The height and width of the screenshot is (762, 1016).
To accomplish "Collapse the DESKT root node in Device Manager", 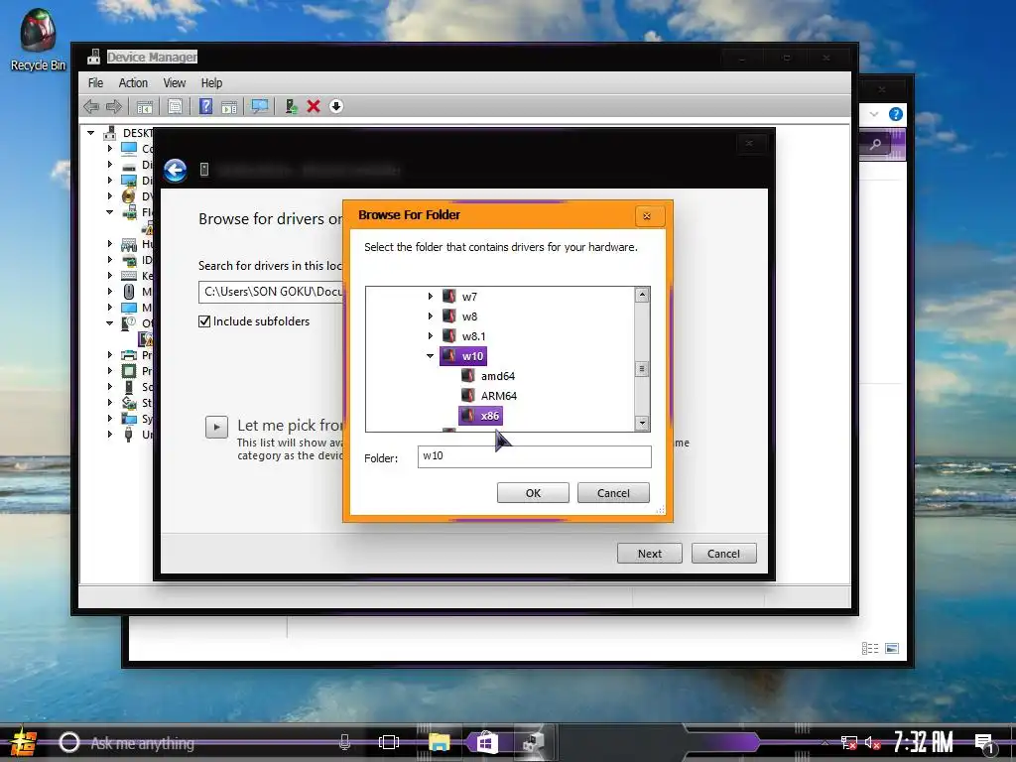I will point(90,133).
